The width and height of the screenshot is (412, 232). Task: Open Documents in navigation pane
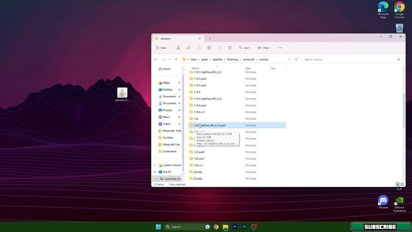coord(168,103)
